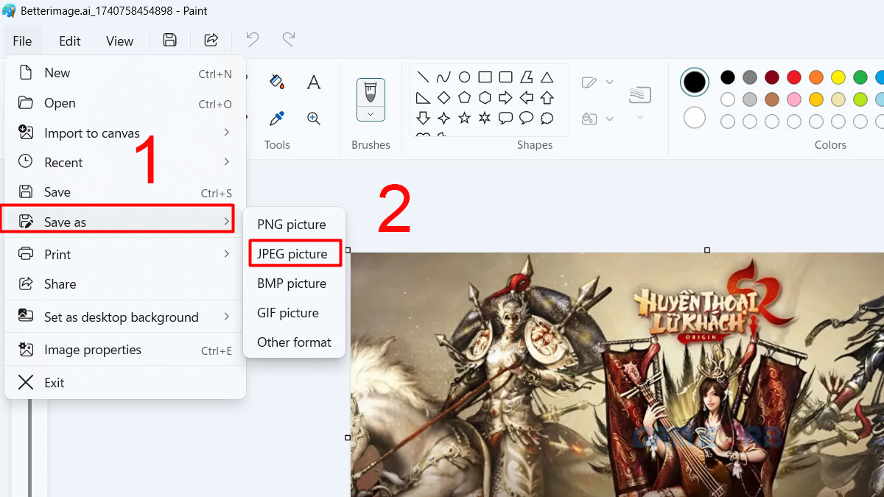This screenshot has width=884, height=497.
Task: Click Exit in the File menu
Action: point(125,383)
